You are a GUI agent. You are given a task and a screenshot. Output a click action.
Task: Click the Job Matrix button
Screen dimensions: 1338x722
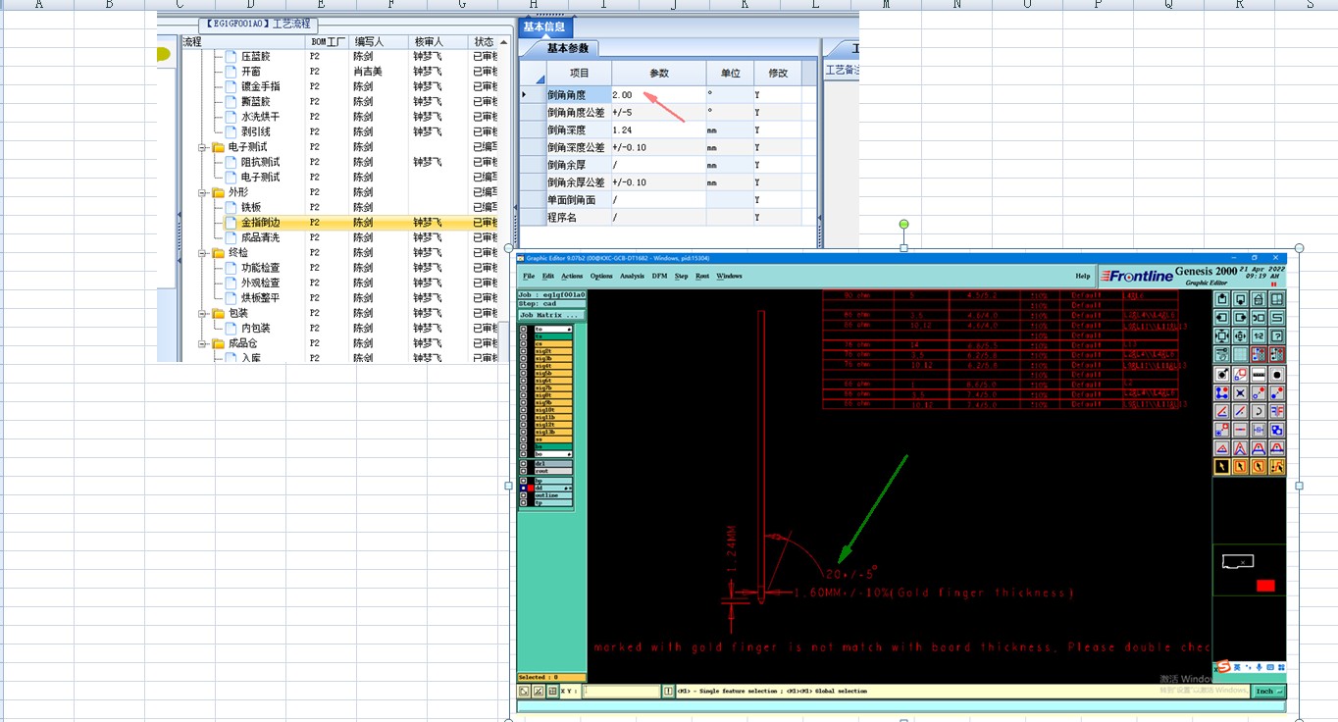click(550, 315)
